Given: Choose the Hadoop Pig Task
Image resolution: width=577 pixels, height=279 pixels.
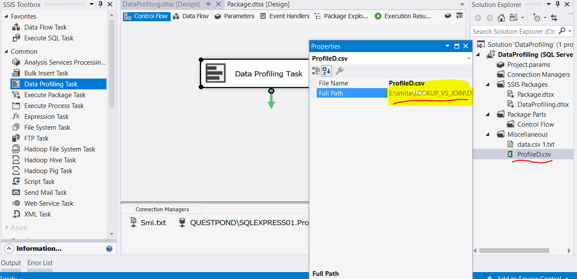Looking at the screenshot, I should [x=48, y=171].
